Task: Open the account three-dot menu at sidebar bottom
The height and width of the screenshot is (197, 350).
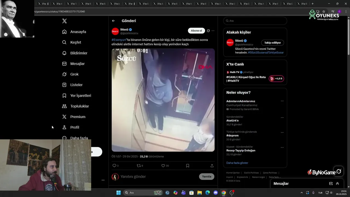Action: 103,180
